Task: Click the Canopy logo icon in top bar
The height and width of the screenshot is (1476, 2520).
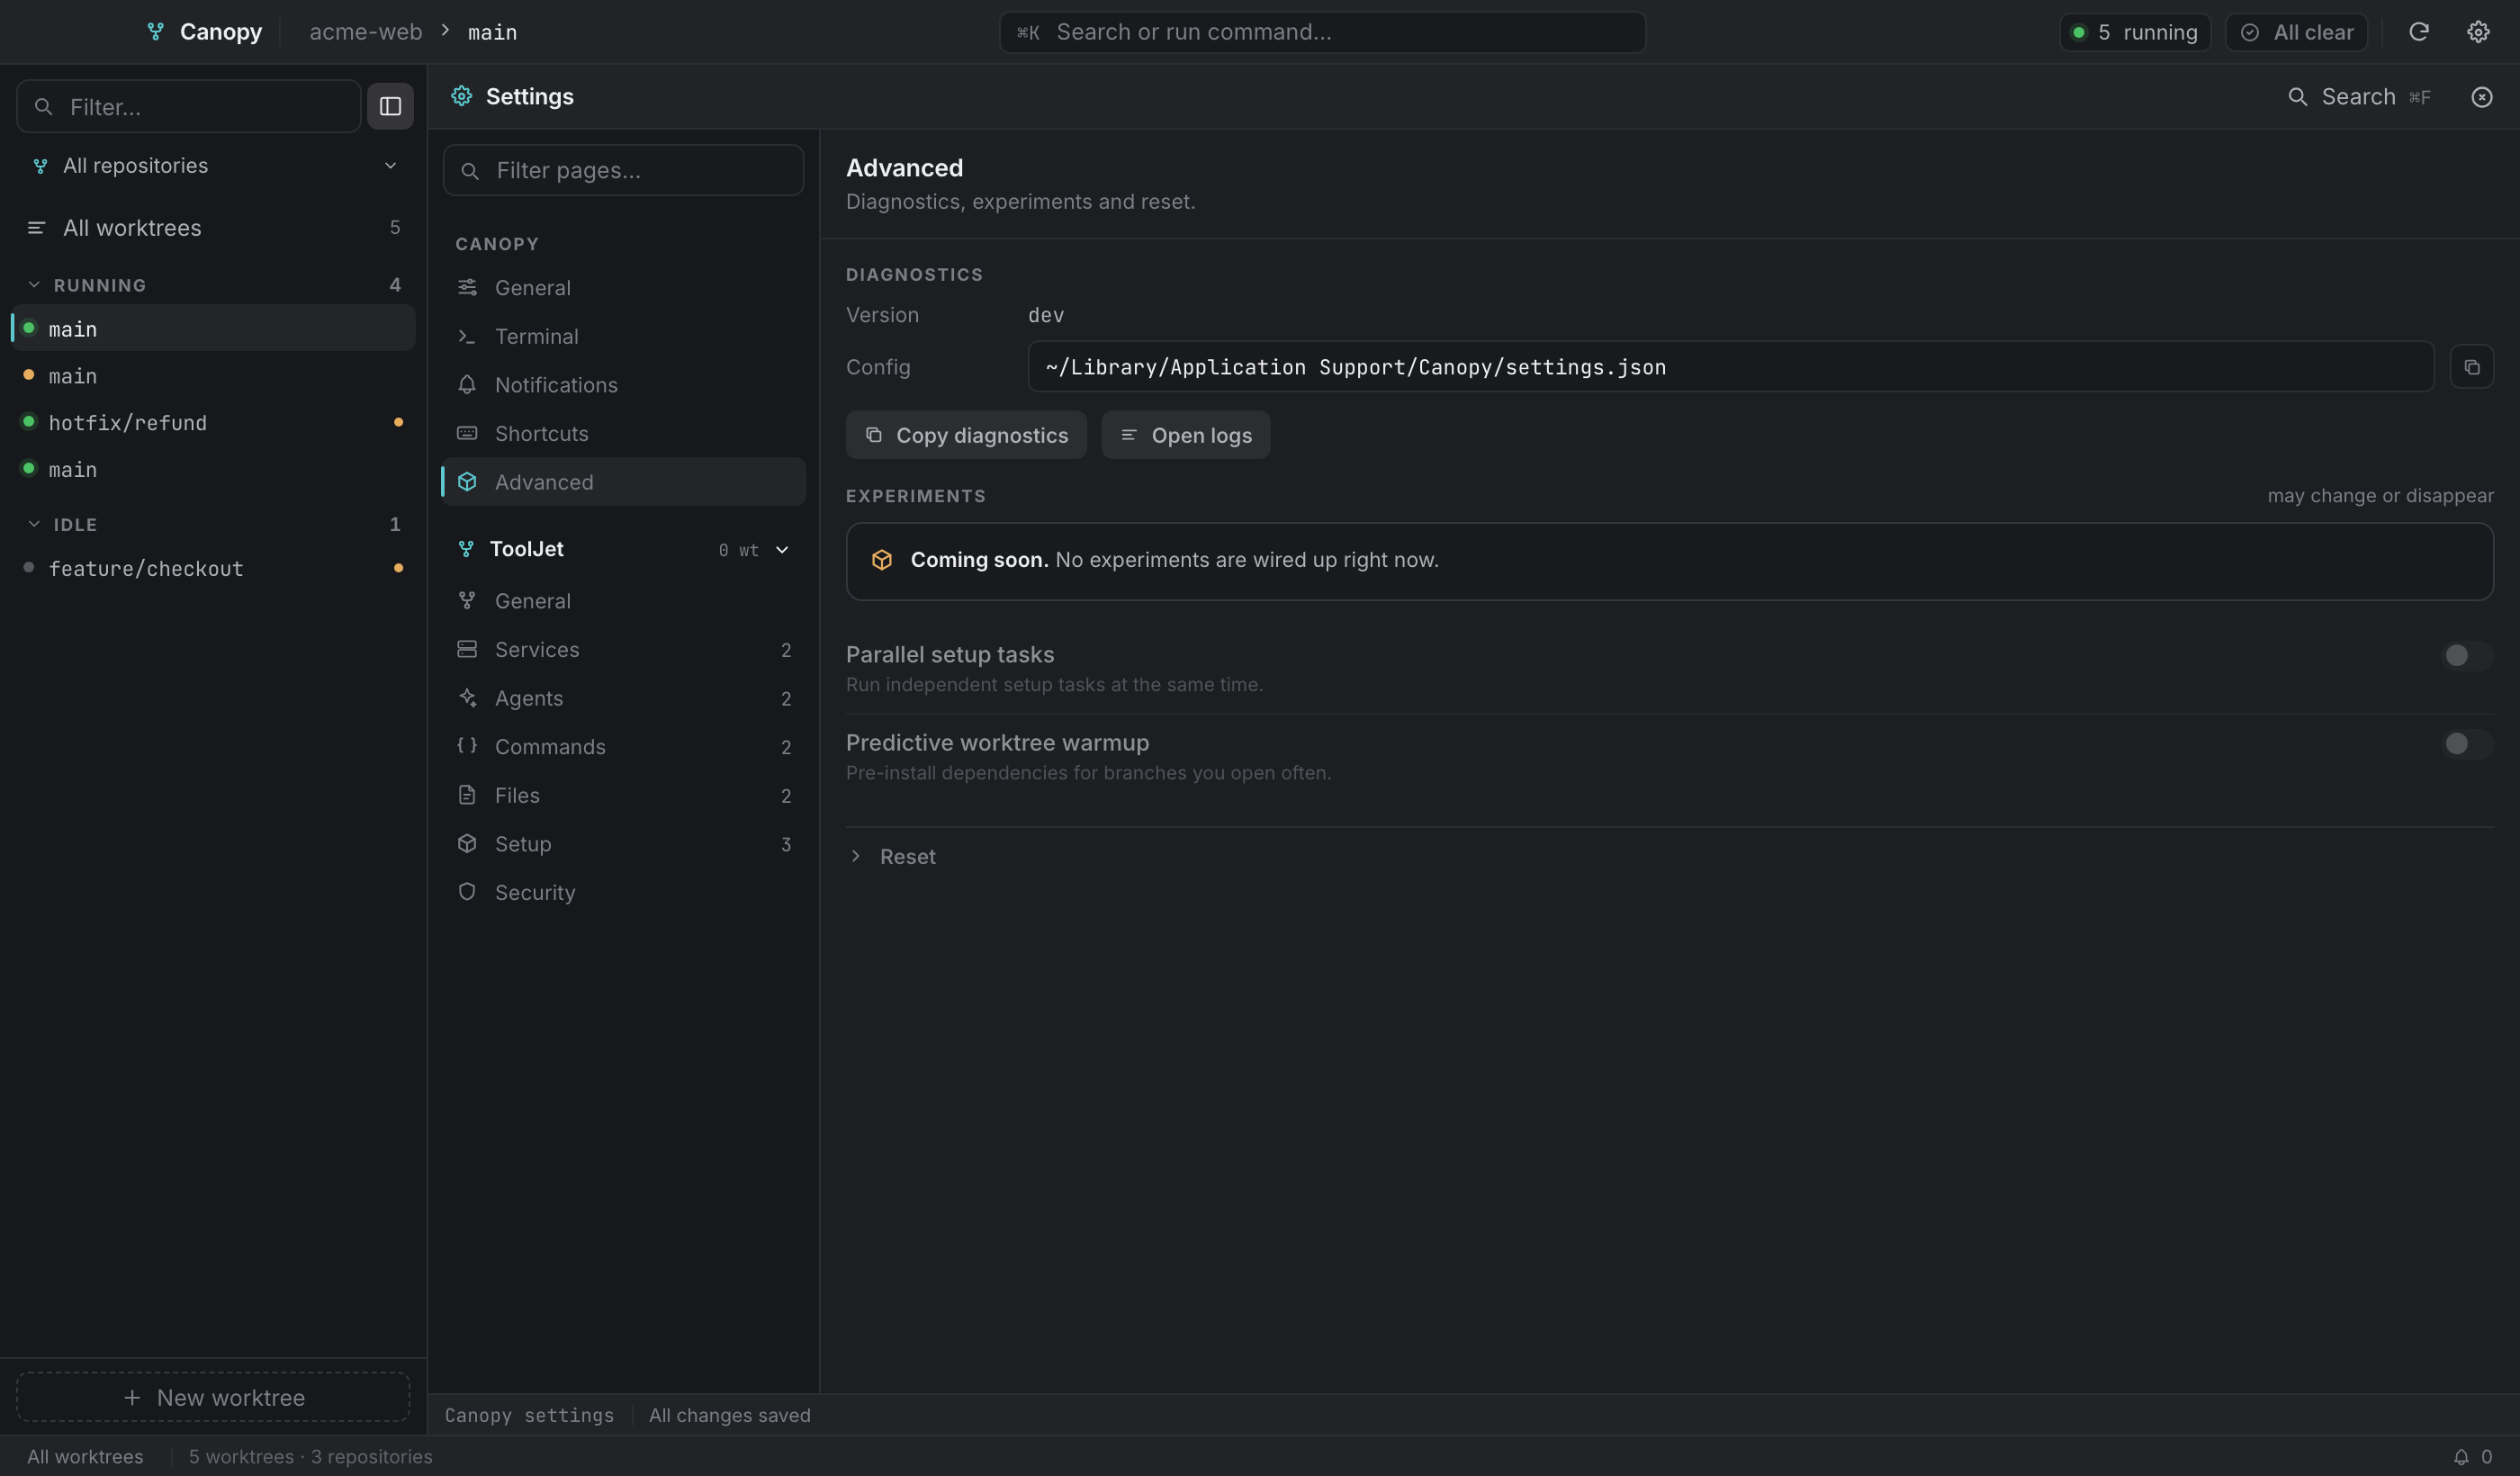Action: point(155,32)
